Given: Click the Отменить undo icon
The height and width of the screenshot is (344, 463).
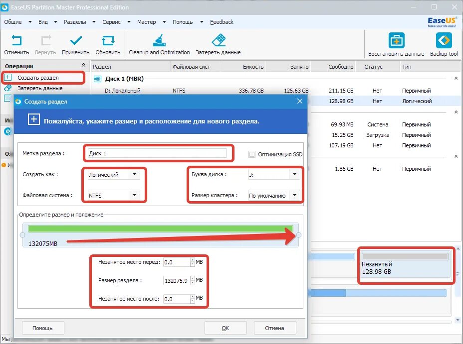Looking at the screenshot, I should (x=16, y=40).
